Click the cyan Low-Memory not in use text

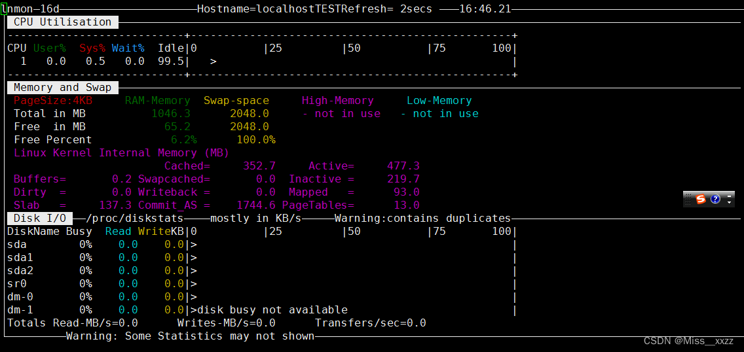(x=439, y=114)
